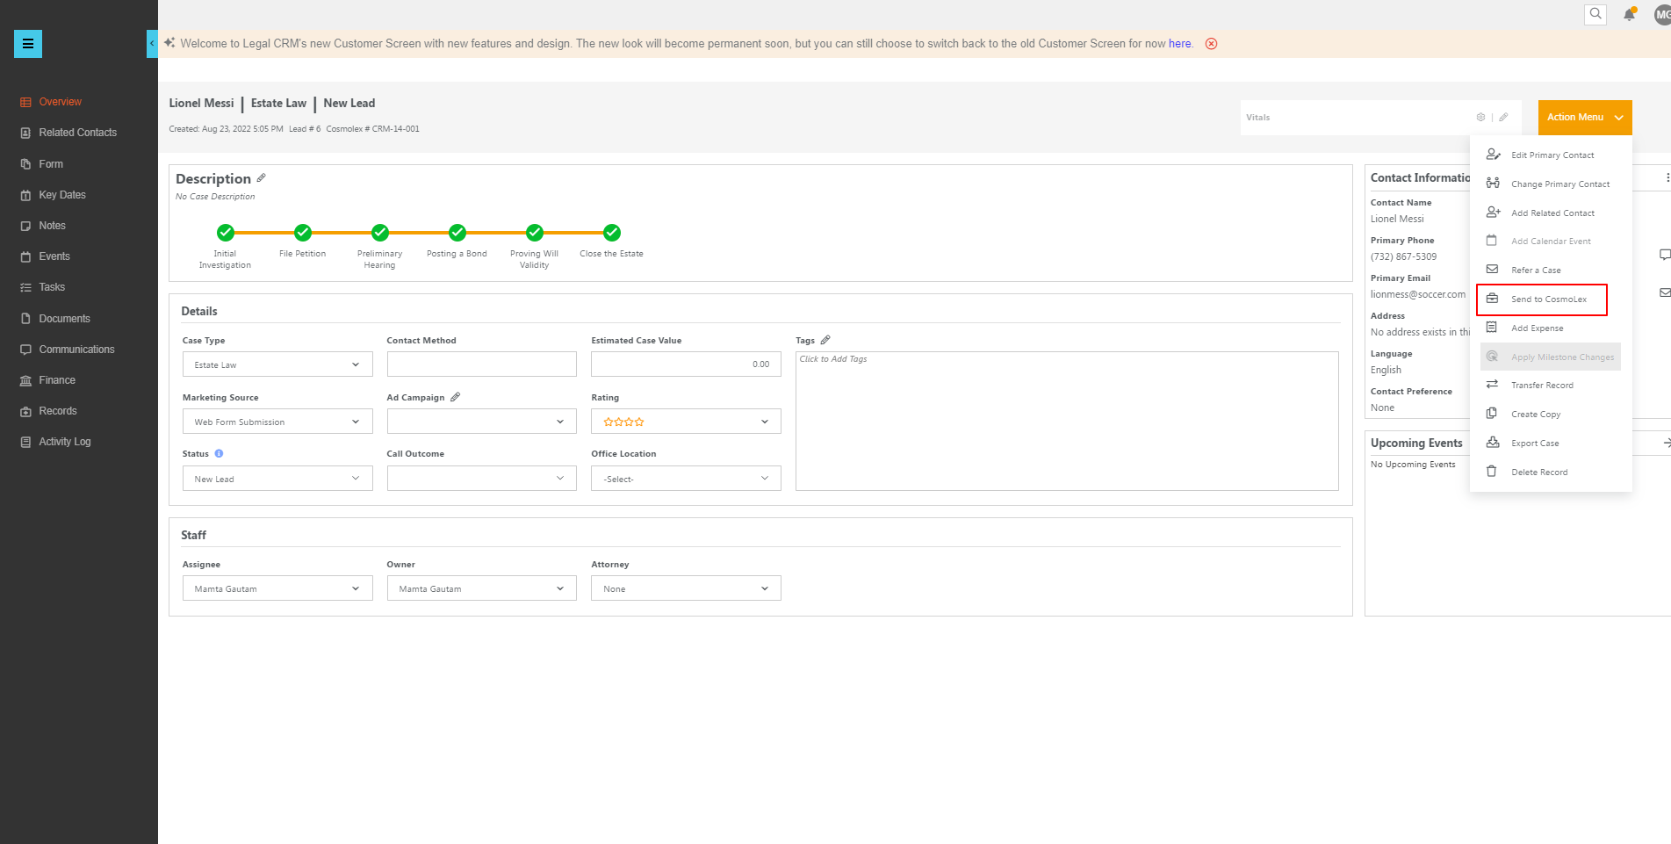The image size is (1671, 844).
Task: Click the orange Action Menu button
Action: coord(1584,118)
